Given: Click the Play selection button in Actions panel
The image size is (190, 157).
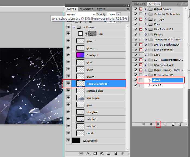Looking at the screenshot, I should (158, 124).
